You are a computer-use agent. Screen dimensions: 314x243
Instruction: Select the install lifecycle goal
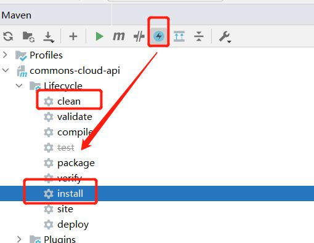point(70,194)
